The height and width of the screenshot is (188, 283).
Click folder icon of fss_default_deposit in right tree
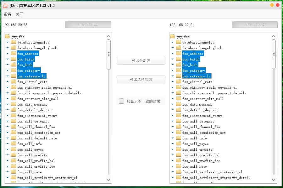179,110
